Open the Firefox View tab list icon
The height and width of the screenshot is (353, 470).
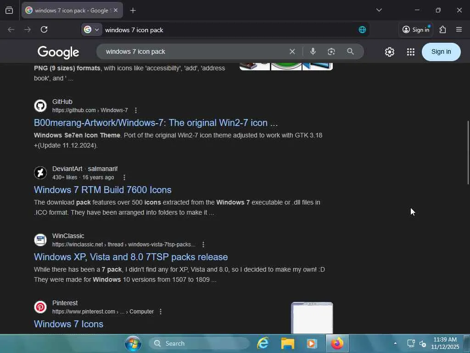click(9, 11)
